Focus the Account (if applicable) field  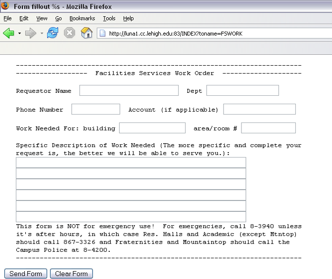coord(259,109)
